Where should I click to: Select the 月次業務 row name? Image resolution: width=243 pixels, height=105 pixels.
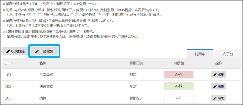46,75
